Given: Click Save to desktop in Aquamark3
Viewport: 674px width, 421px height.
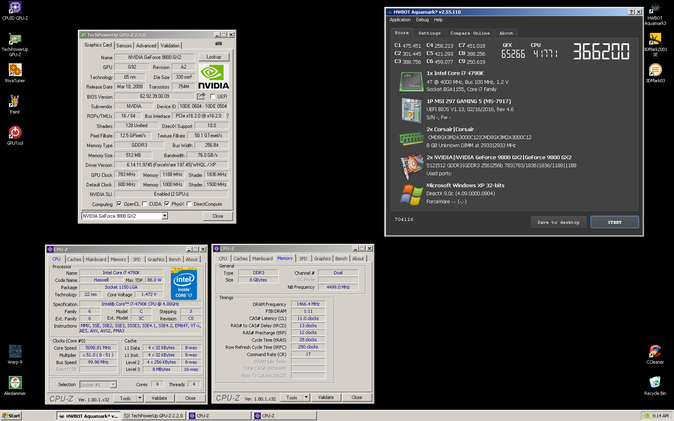Looking at the screenshot, I should [x=558, y=222].
